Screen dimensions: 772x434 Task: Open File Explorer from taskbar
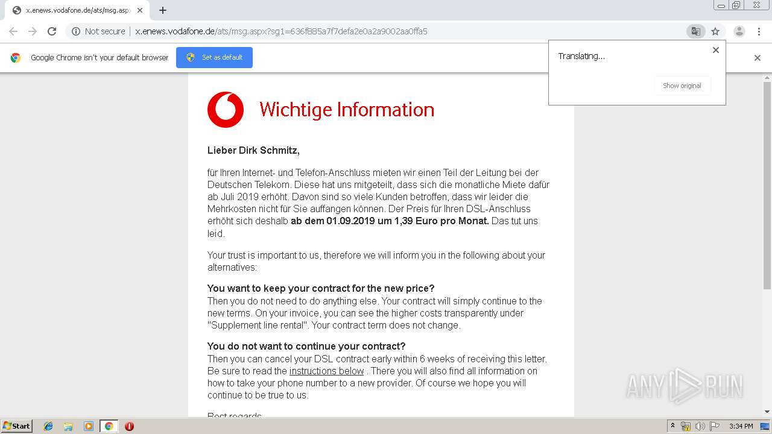pyautogui.click(x=68, y=426)
